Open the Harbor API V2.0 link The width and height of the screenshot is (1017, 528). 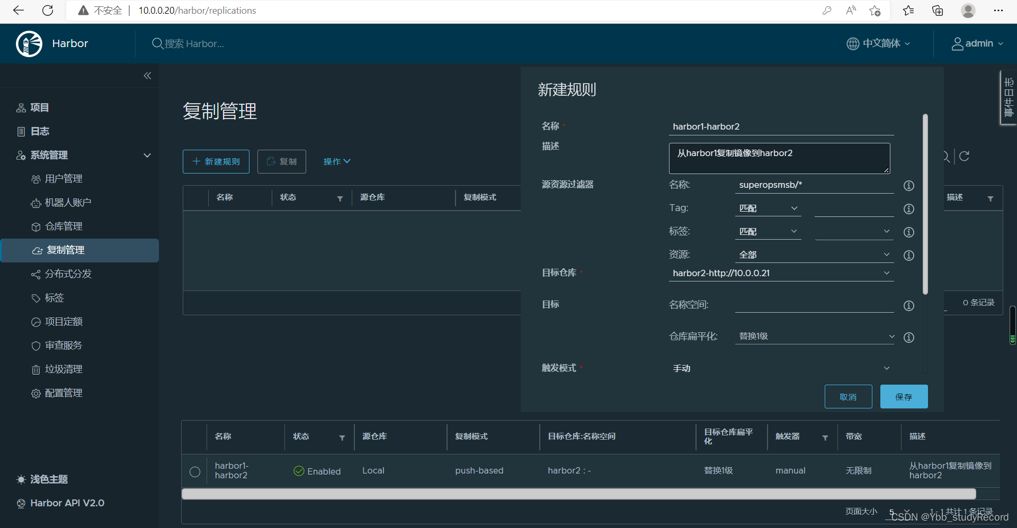click(x=60, y=503)
